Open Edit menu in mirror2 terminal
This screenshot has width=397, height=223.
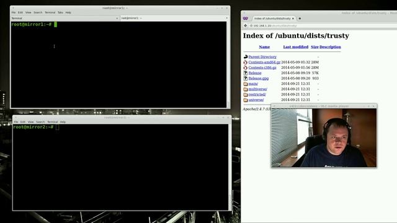[23, 122]
